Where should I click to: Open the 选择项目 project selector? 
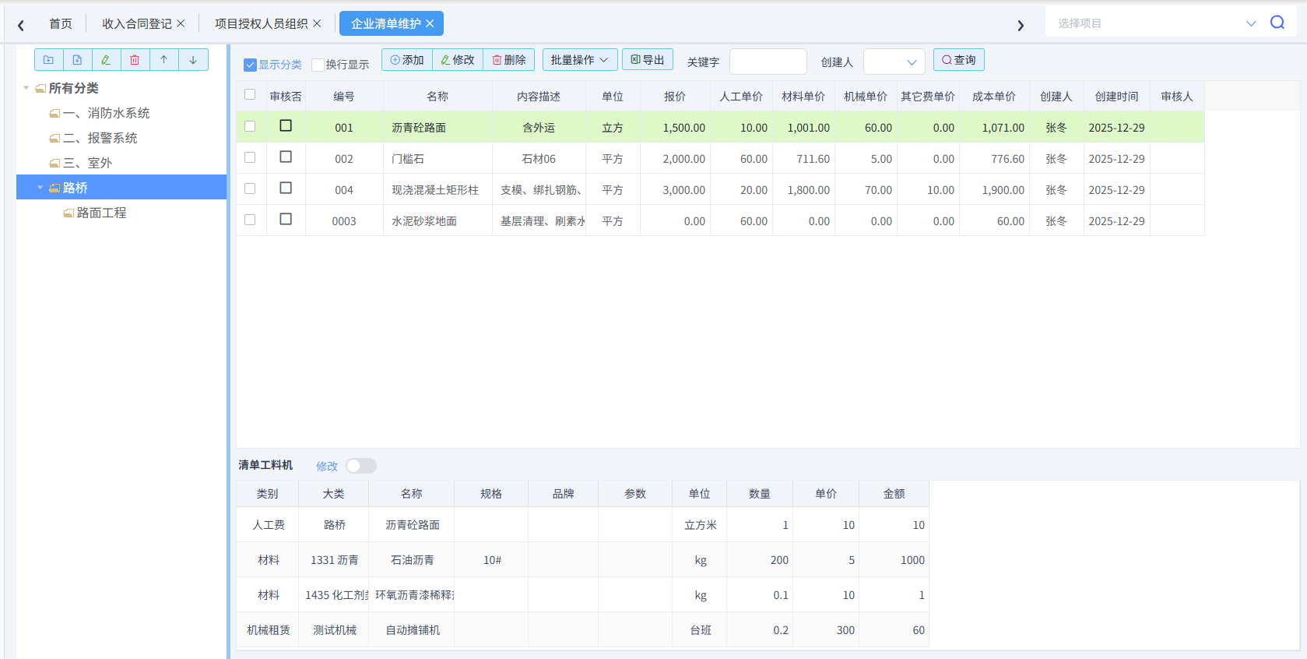tap(1156, 23)
